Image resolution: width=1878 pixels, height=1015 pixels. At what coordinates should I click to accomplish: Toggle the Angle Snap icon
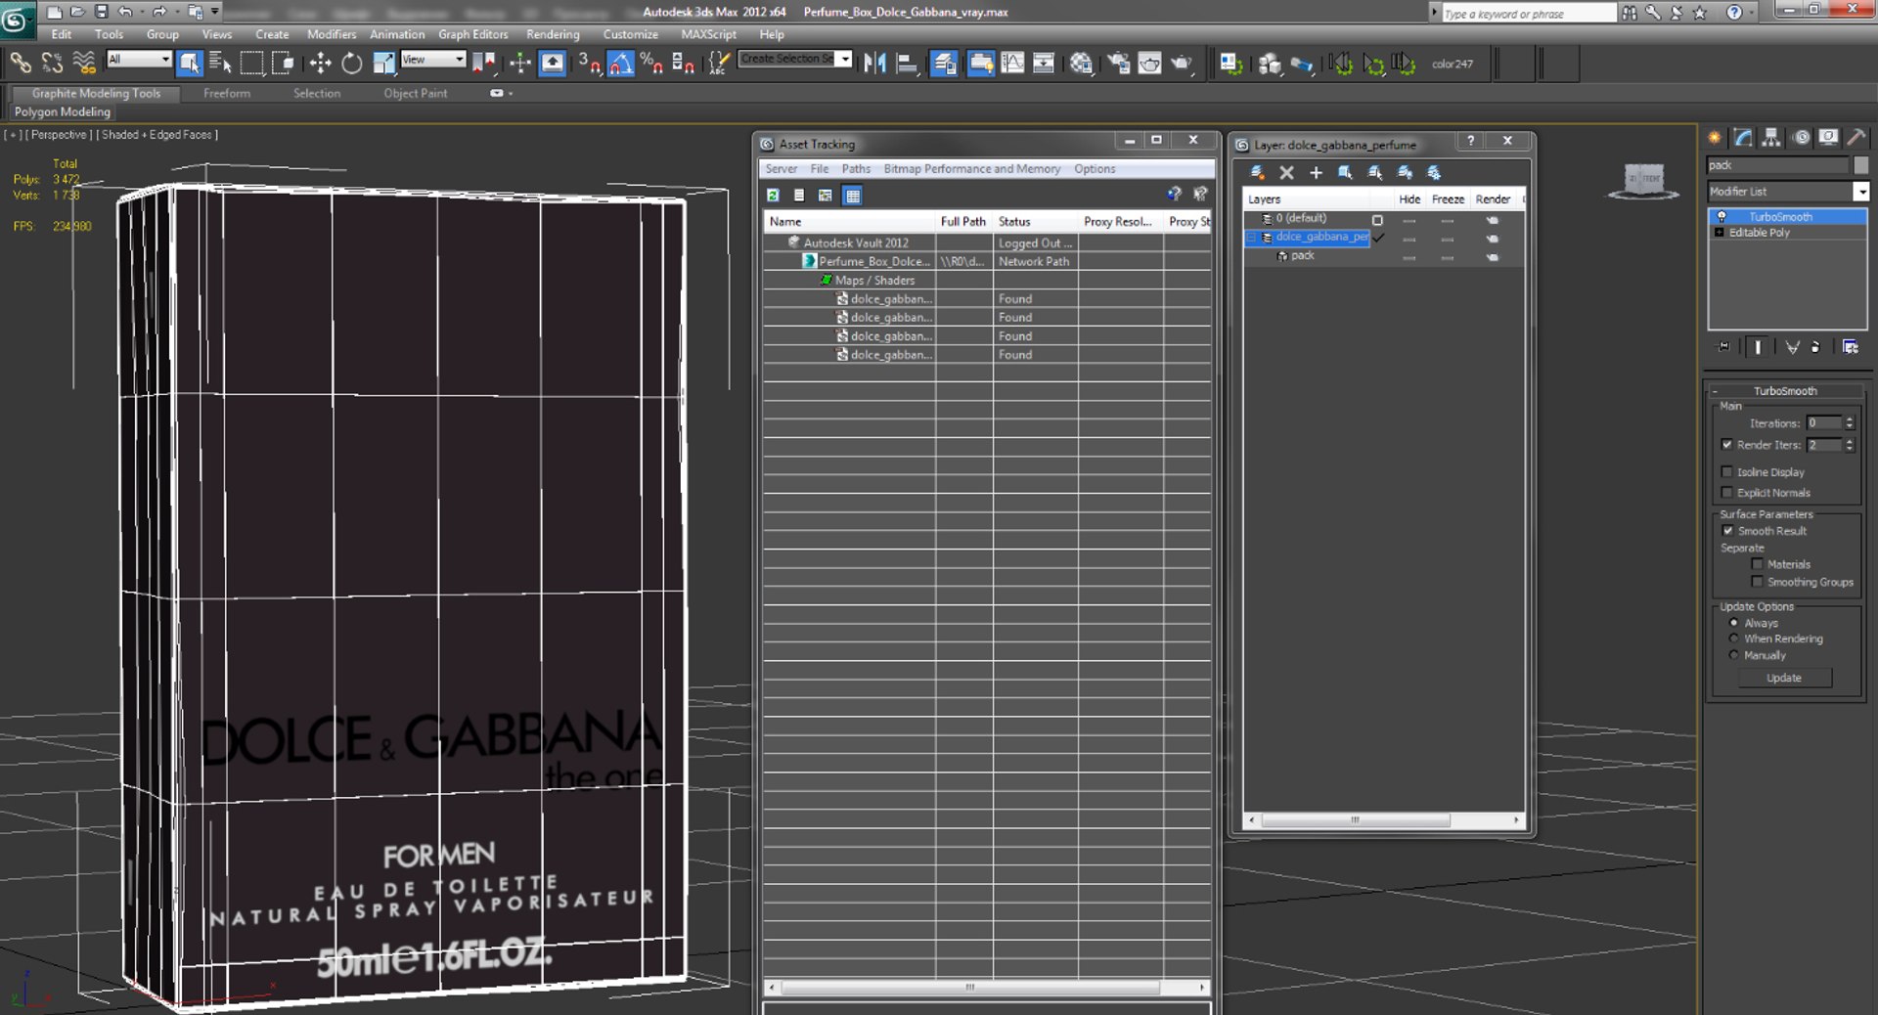click(x=620, y=65)
